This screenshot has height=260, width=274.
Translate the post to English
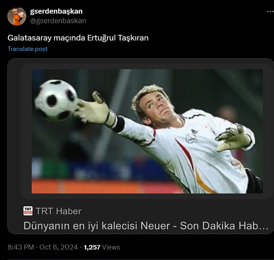27,49
